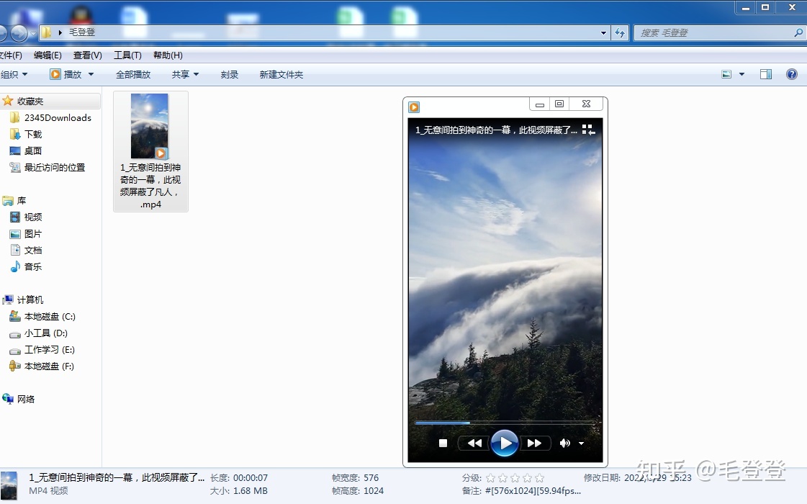The height and width of the screenshot is (504, 807).
Task: Click the fast forward button
Action: (x=534, y=444)
